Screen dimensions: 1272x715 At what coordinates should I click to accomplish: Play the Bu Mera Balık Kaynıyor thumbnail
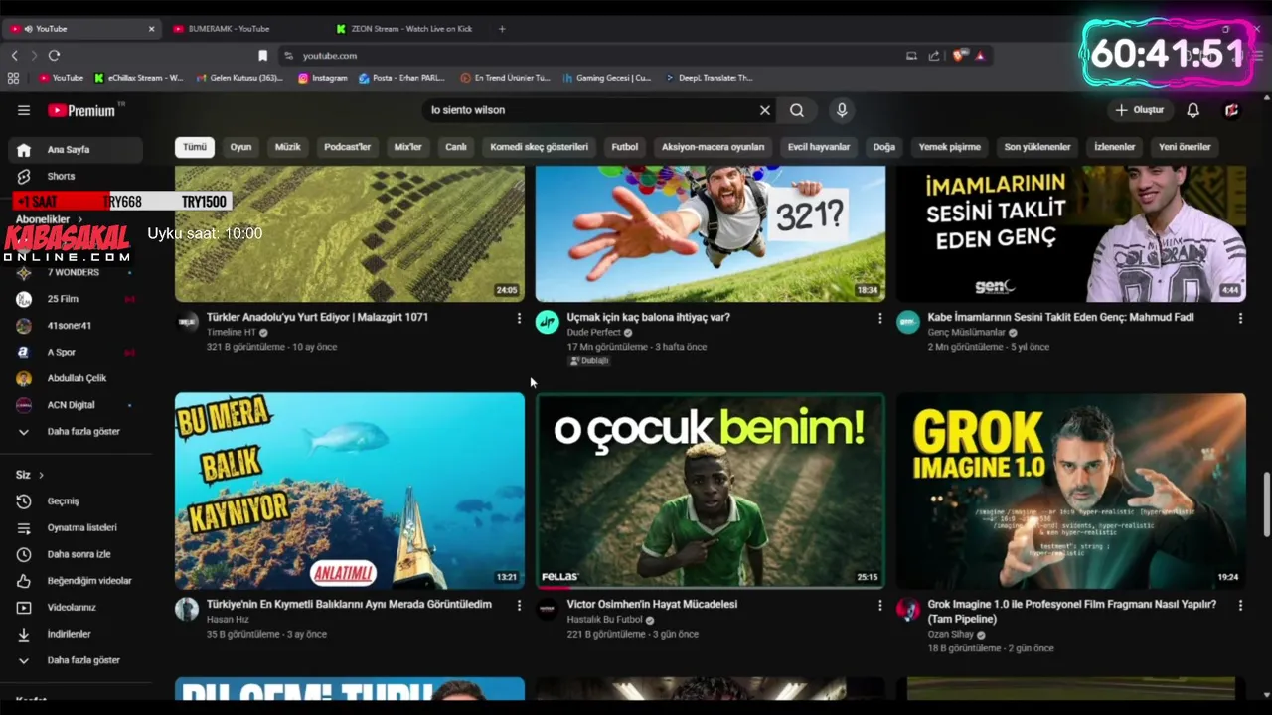coord(350,491)
